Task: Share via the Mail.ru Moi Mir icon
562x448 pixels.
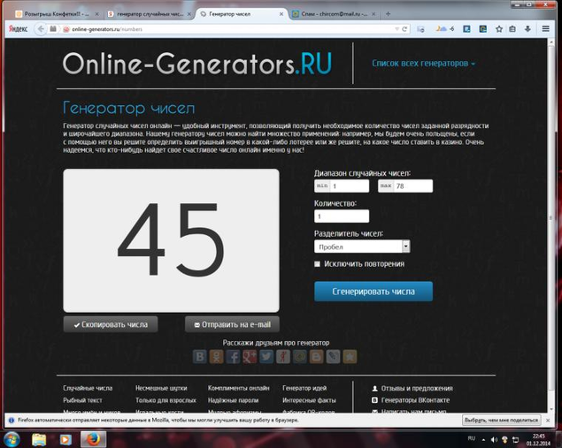Action: pos(300,356)
